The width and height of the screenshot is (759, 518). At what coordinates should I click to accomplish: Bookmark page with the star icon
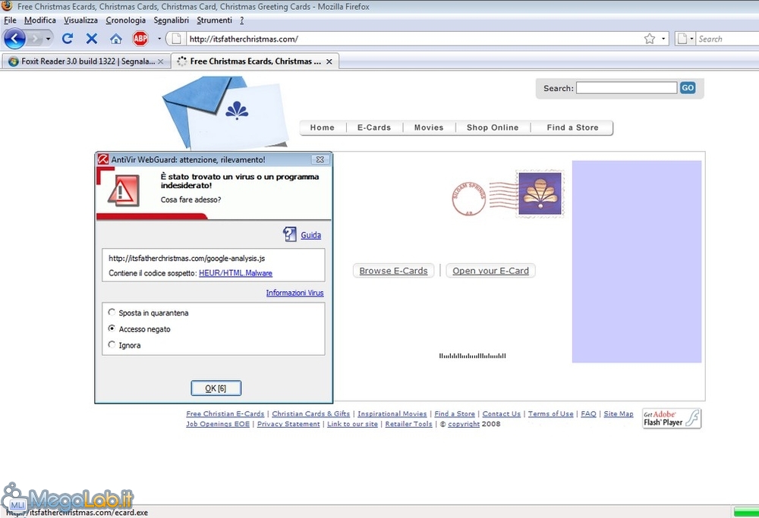point(650,39)
